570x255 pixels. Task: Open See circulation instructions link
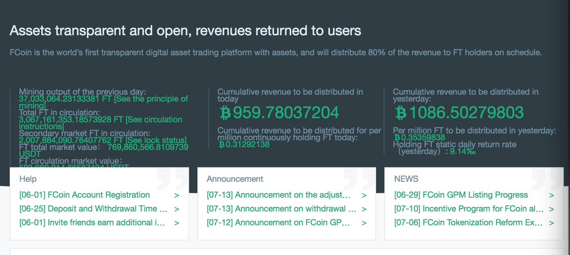pyautogui.click(x=101, y=123)
